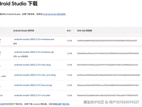The width and height of the screenshot is (142, 107).
Task: Download android-studio-2025.2.3.9-windows.exe
Action: [34, 39]
